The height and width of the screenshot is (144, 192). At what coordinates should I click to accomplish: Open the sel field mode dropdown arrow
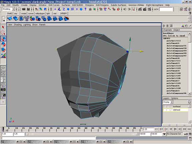click(158, 9)
